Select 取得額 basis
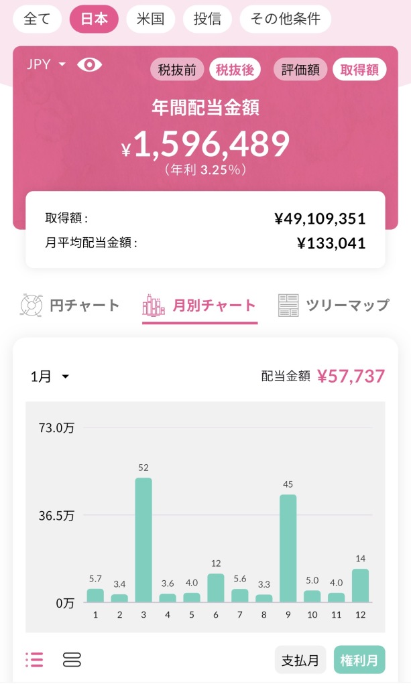This screenshot has width=411, height=686. (x=359, y=70)
